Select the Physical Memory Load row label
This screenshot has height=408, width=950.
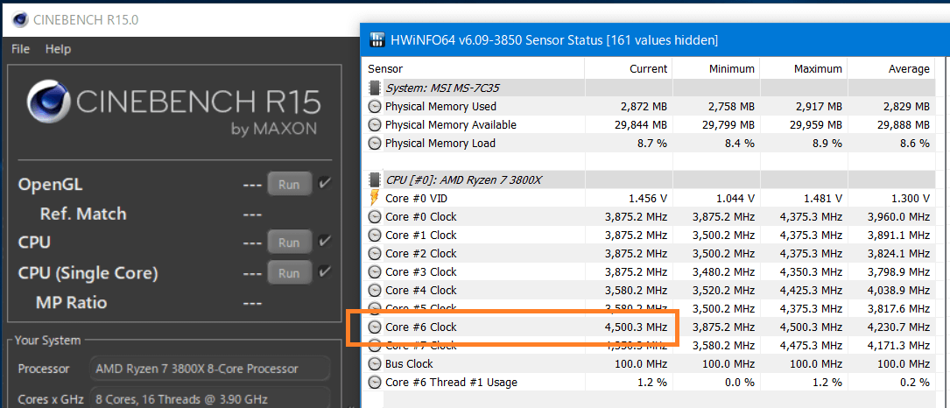point(440,144)
